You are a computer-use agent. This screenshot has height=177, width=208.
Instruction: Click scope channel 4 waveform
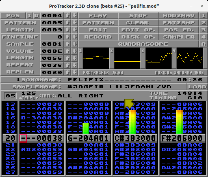pyautogui.click(x=190, y=58)
